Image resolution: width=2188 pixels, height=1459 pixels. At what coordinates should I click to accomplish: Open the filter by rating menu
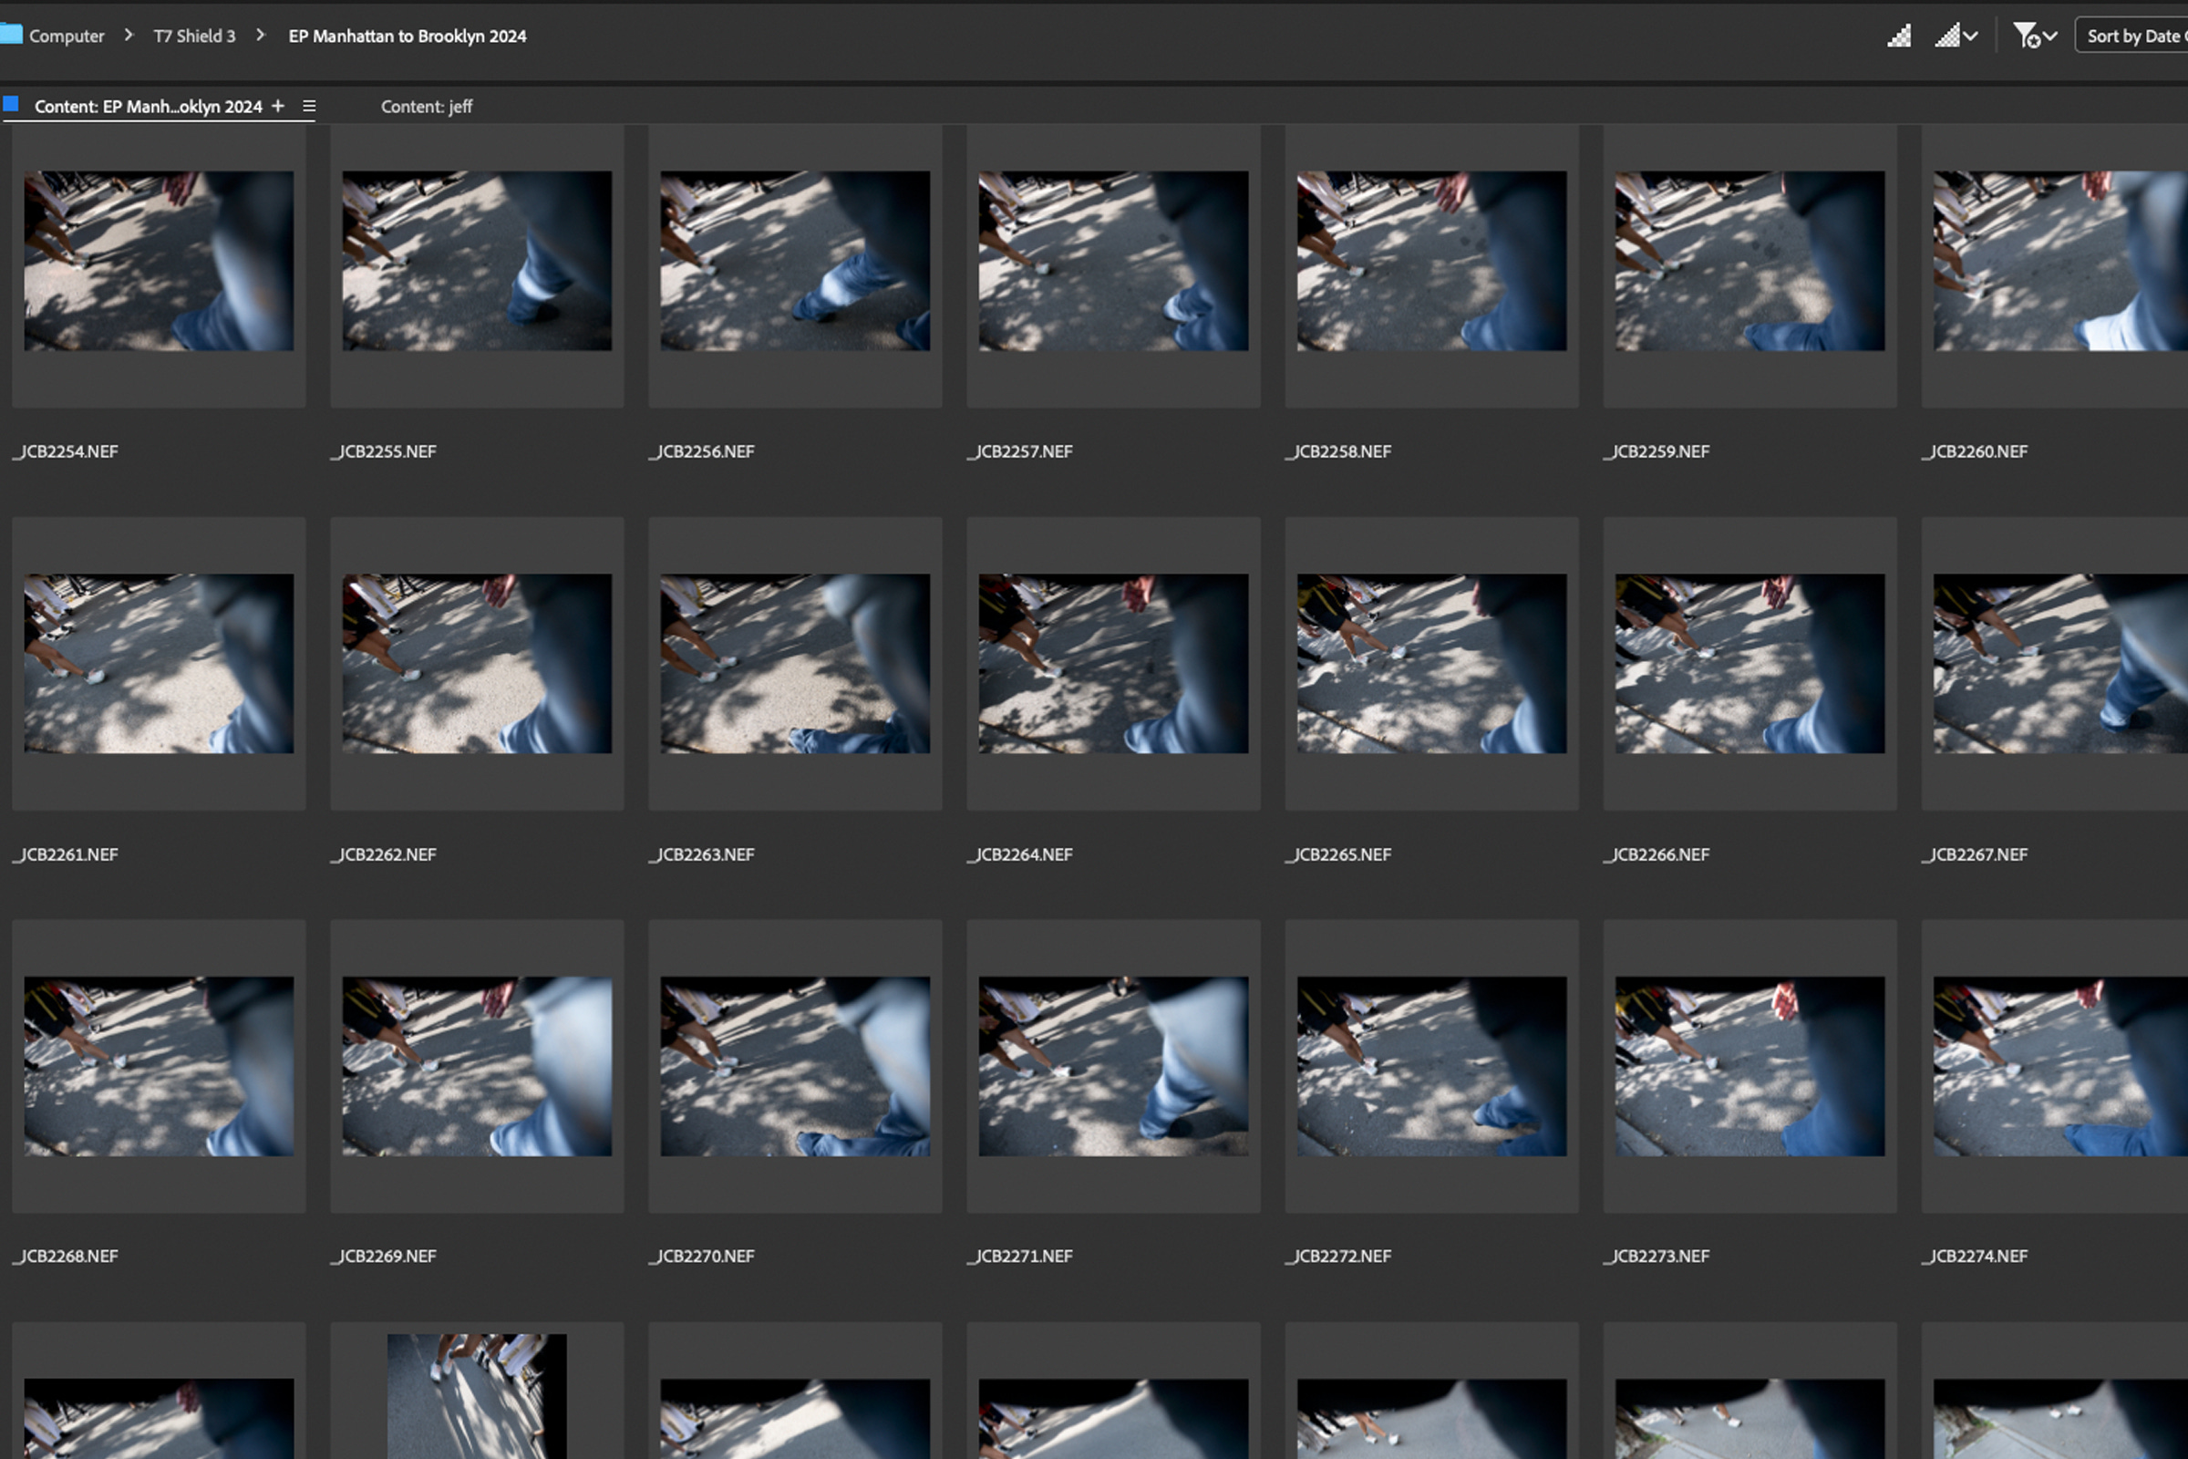tap(2034, 36)
